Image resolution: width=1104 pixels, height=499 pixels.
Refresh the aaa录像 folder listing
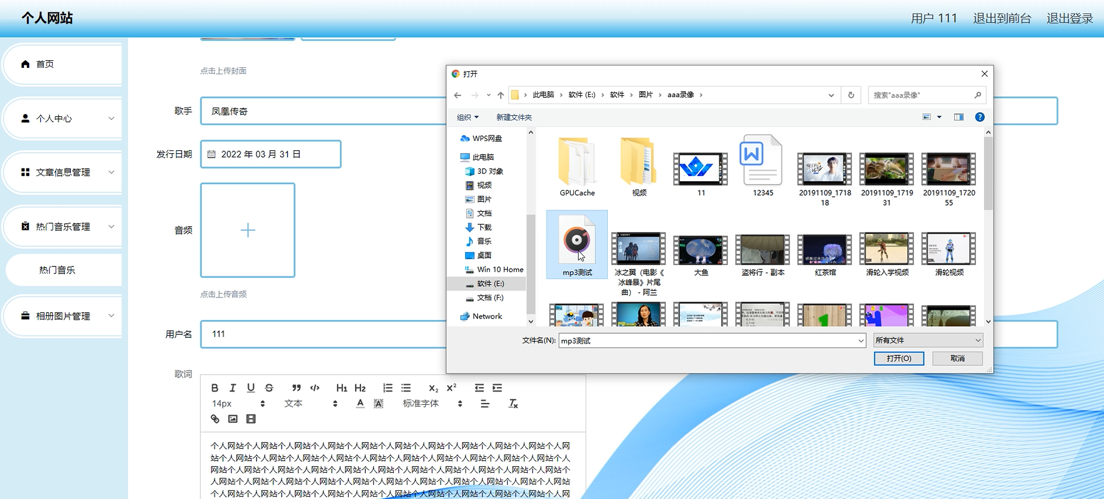[851, 95]
